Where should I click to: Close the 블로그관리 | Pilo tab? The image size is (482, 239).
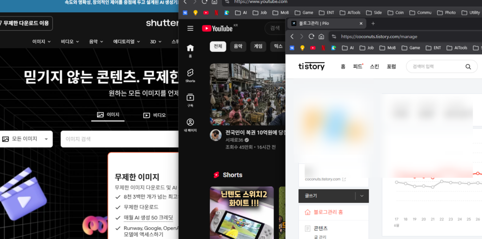(361, 24)
